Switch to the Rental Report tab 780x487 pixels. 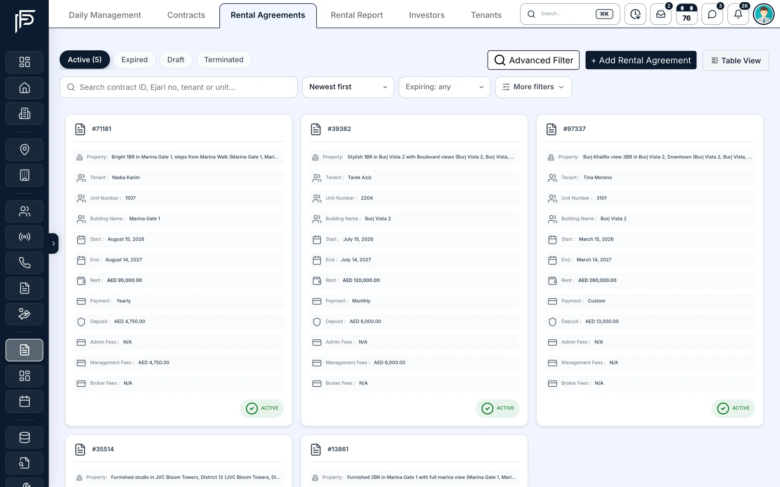357,15
